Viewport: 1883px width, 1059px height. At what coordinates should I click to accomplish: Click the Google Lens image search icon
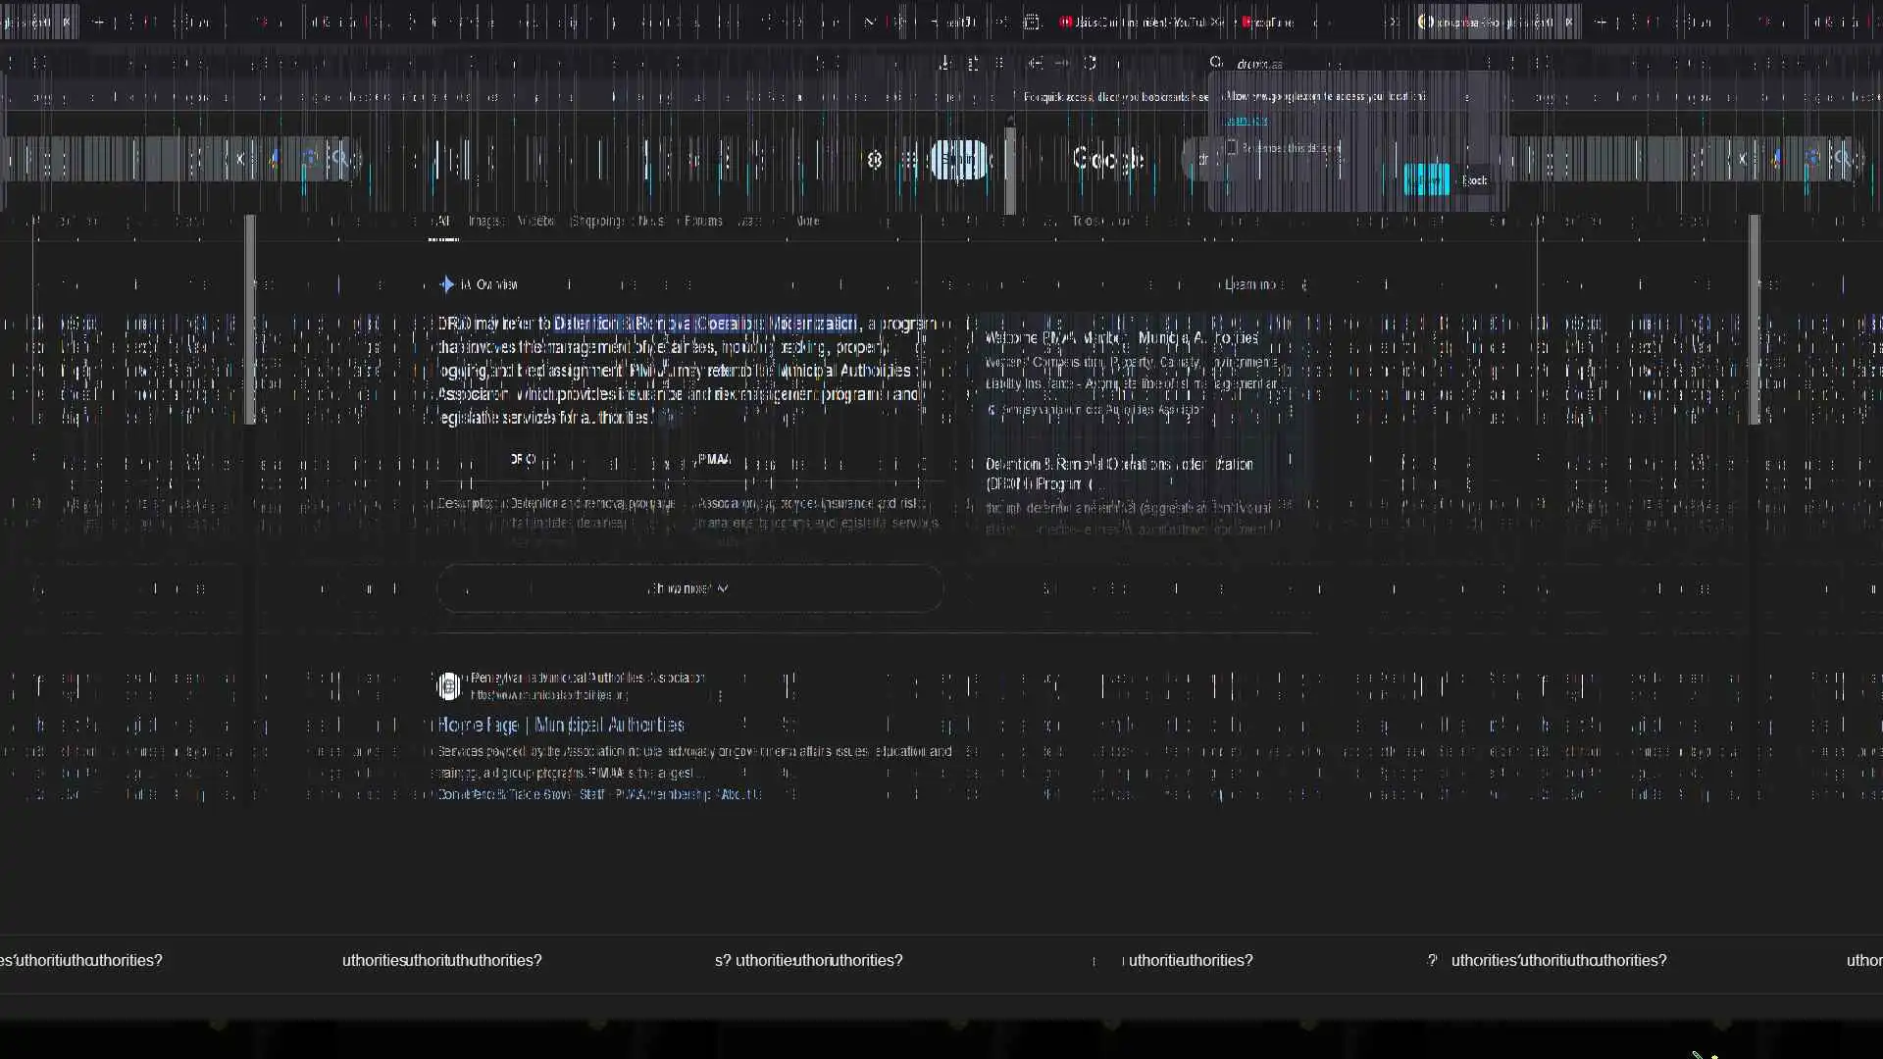point(310,158)
